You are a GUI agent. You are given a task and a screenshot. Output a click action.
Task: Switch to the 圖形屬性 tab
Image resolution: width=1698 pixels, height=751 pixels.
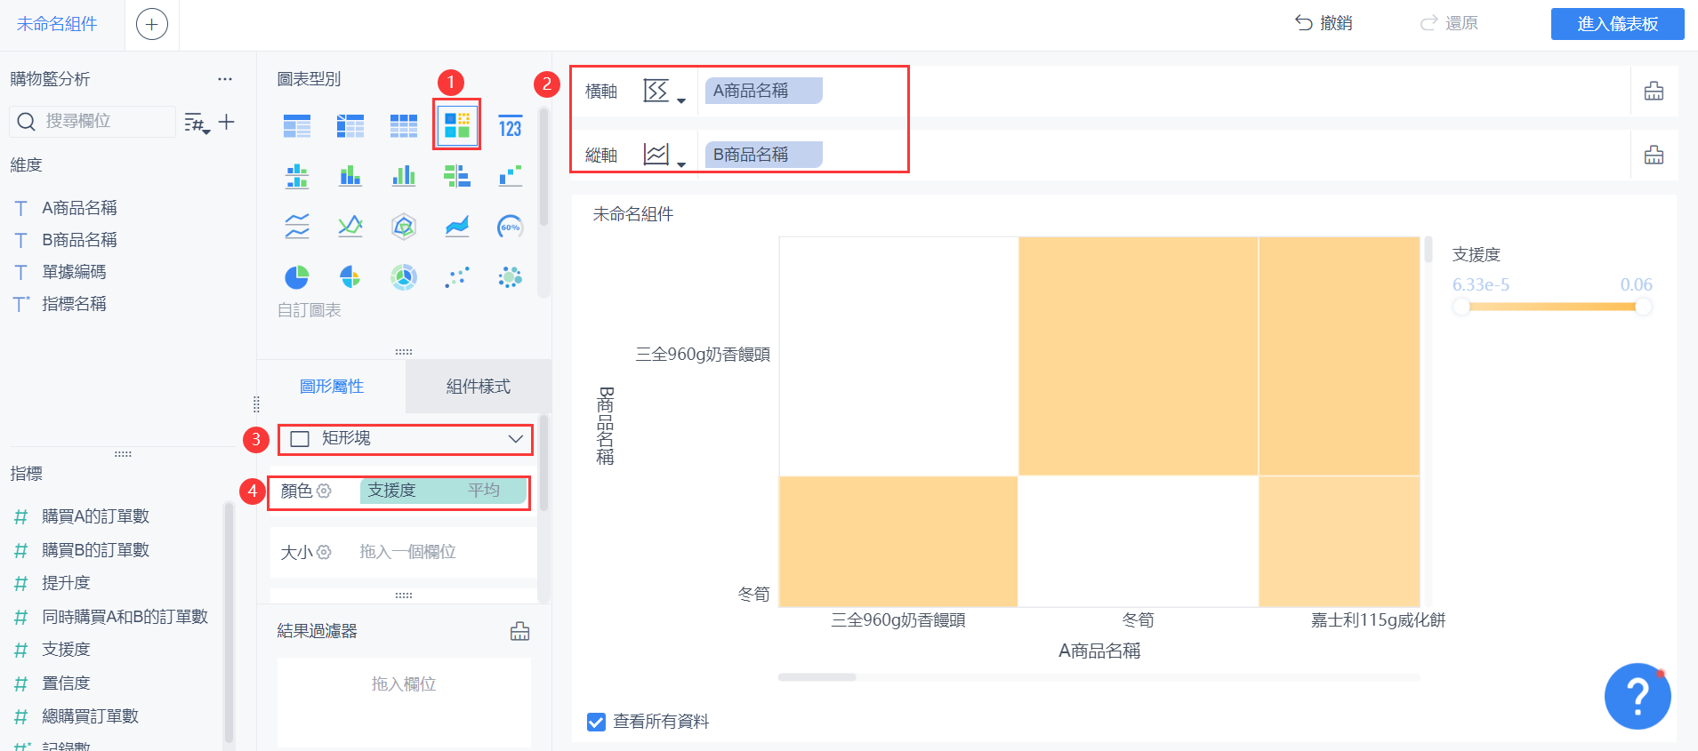click(332, 387)
